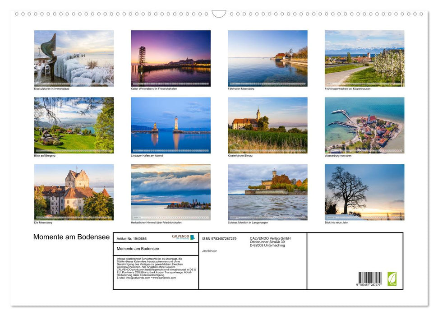Image resolution: width=438 pixels, height=316 pixels.
Task: Click the mini calendar strip under Eisskulpturen in Immenstaad
Action: 74,84
